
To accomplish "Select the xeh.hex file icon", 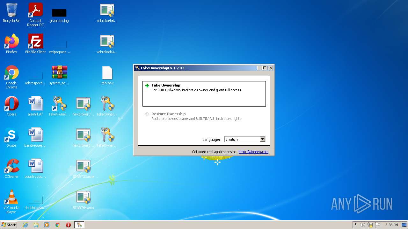I will [107, 75].
